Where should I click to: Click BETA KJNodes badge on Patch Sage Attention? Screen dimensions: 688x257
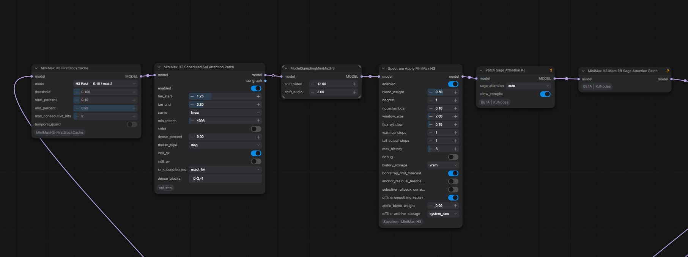(x=494, y=102)
